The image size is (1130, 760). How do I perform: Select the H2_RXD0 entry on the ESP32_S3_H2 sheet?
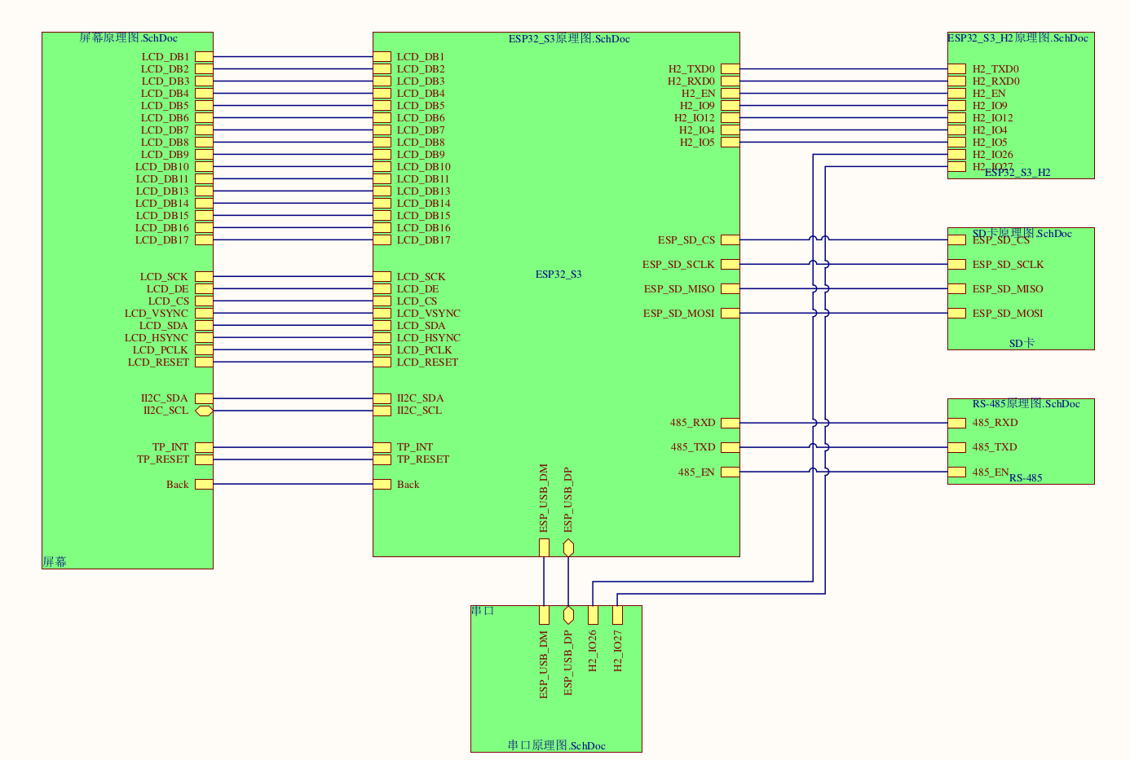(x=957, y=81)
